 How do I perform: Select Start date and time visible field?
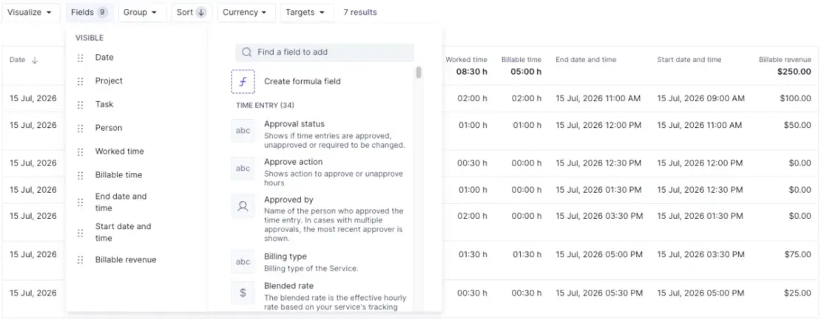(123, 232)
